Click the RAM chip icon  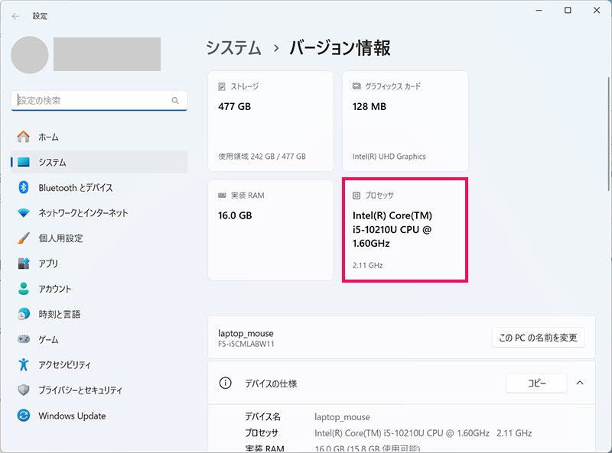click(x=222, y=196)
